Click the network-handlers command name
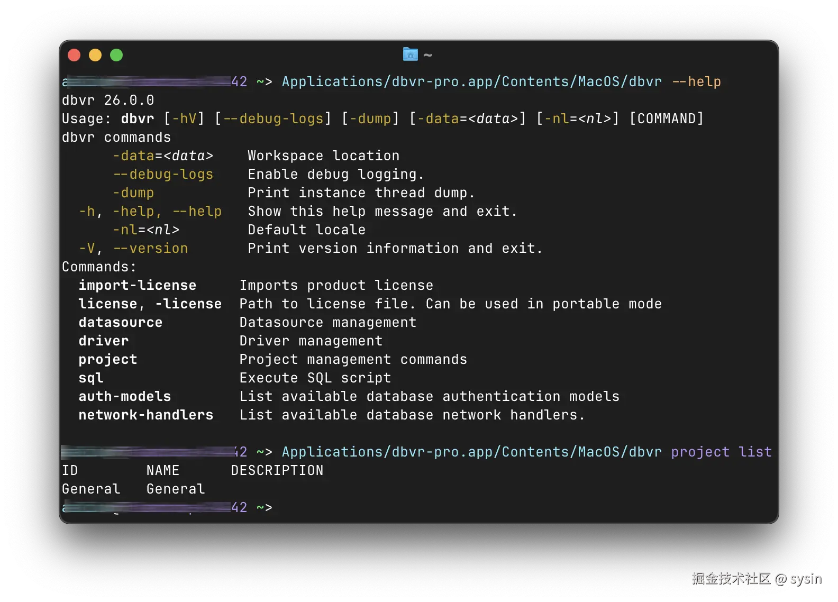The width and height of the screenshot is (838, 602). pyautogui.click(x=145, y=415)
